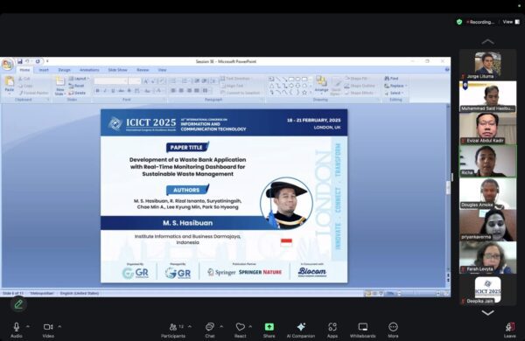Click the Recording indicator label

(480, 22)
